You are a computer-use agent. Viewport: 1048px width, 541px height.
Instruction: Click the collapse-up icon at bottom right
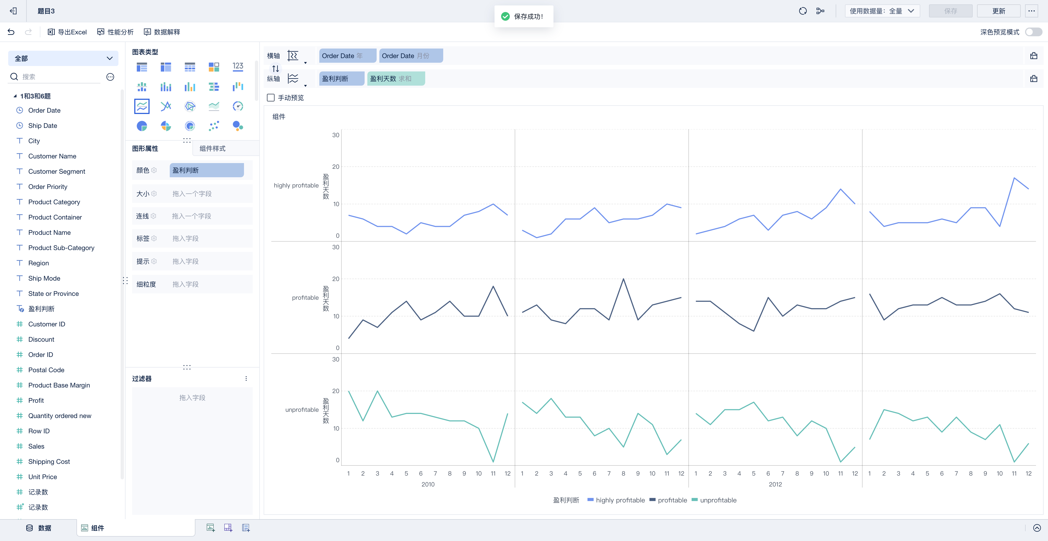coord(1037,528)
